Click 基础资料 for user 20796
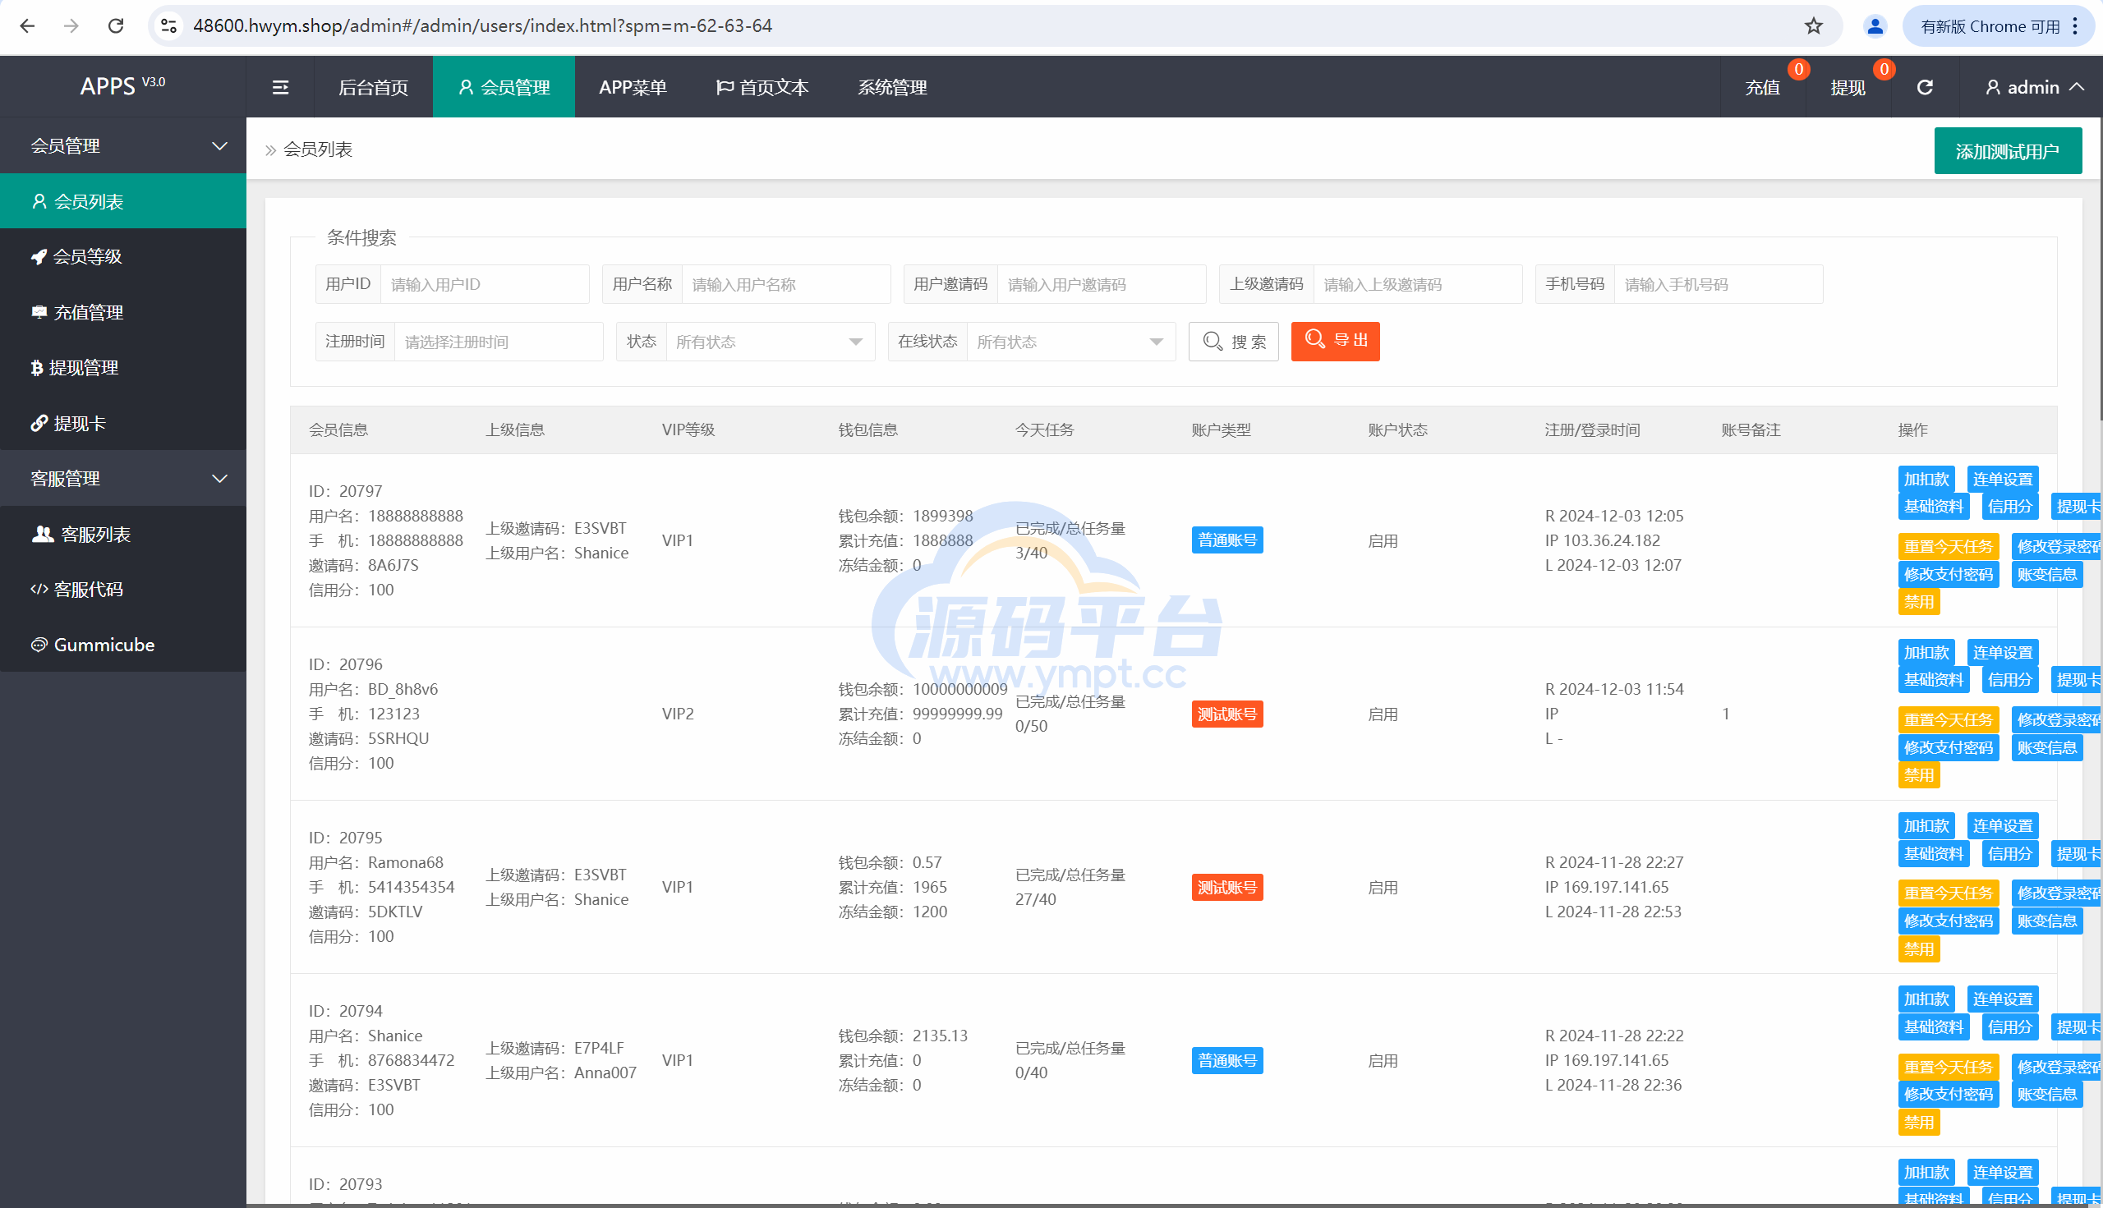 (x=1933, y=679)
